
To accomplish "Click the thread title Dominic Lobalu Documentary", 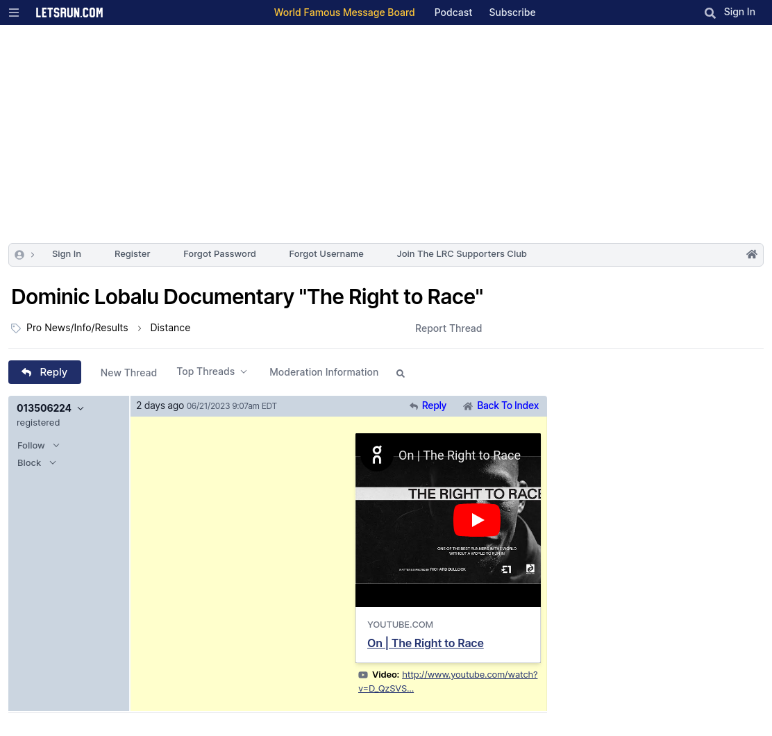I will [247, 297].
